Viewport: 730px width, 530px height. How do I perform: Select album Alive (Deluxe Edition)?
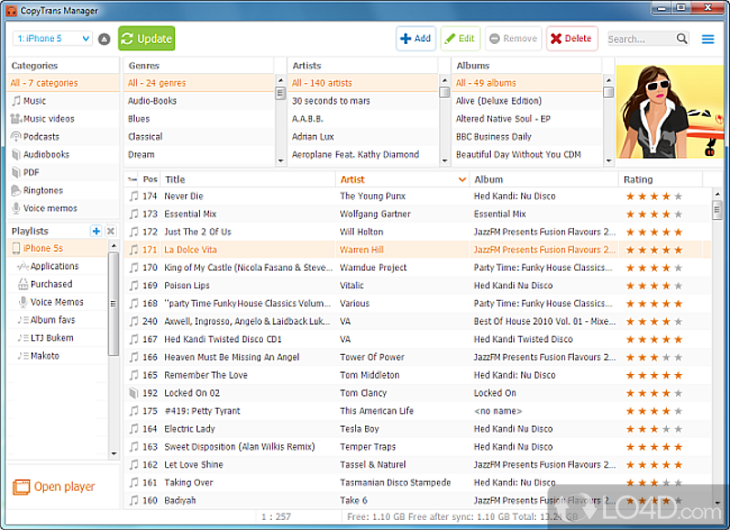[x=527, y=101]
